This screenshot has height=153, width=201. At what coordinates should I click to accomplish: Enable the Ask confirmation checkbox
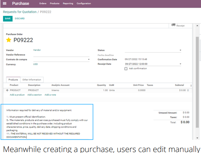126,69
